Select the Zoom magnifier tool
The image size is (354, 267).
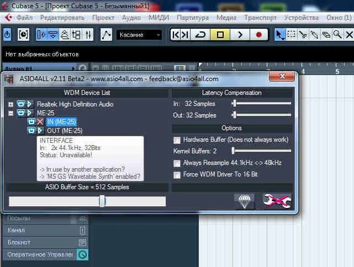point(337,35)
